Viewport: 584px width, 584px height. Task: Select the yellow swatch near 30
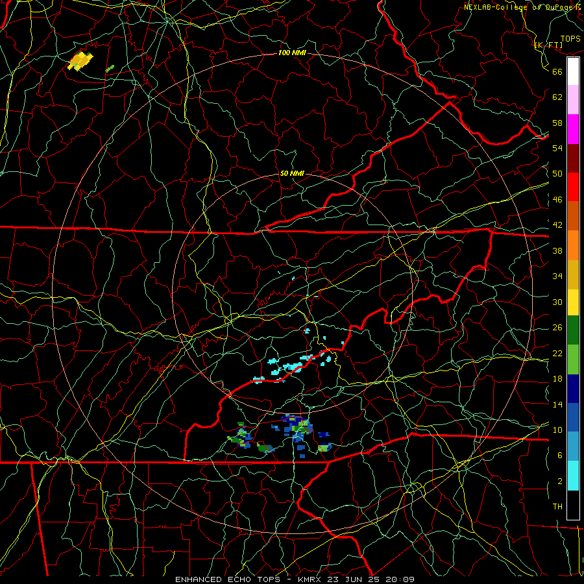[x=573, y=302]
